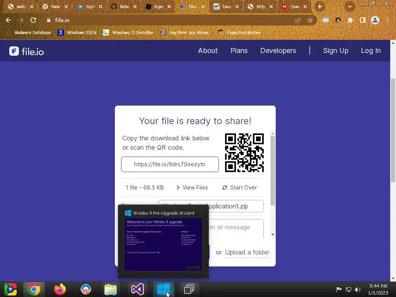Click Start Over text
Screen dimensions: 396x297
(x=244, y=188)
